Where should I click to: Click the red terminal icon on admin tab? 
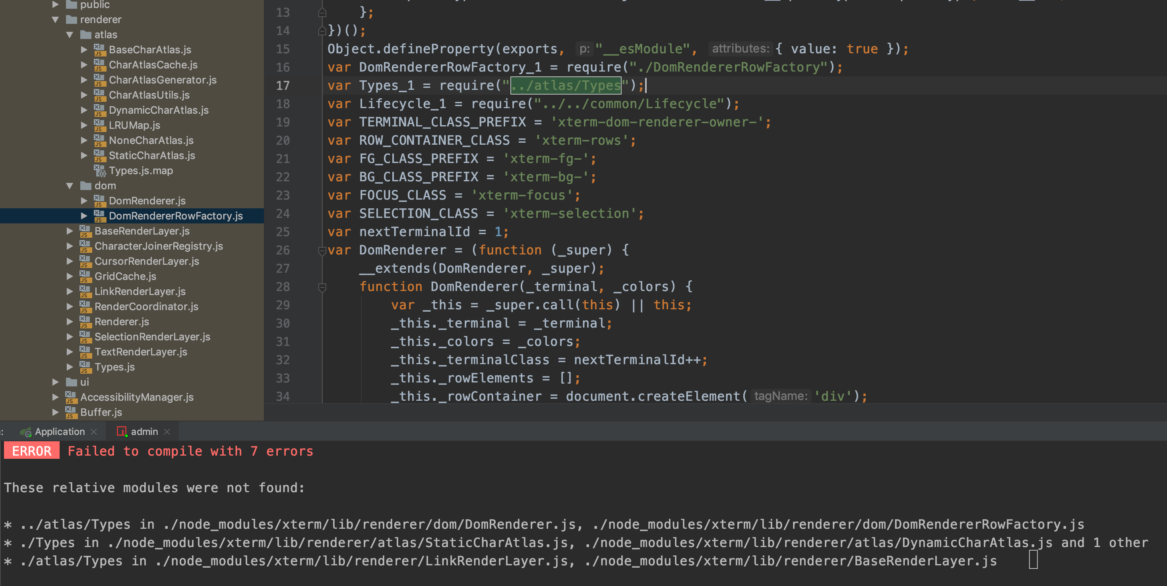click(121, 431)
